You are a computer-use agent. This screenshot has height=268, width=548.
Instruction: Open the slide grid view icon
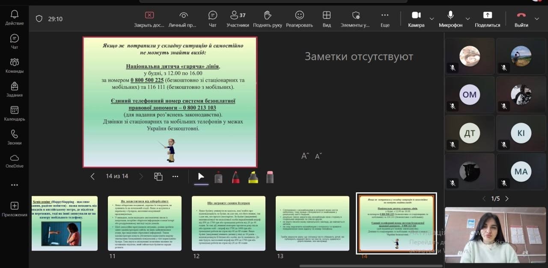click(158, 177)
